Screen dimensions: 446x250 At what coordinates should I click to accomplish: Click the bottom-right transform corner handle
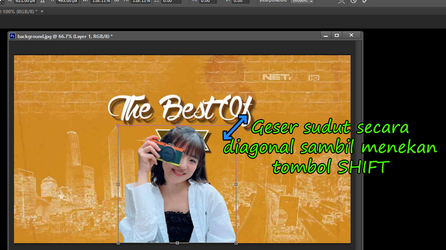[x=236, y=243]
